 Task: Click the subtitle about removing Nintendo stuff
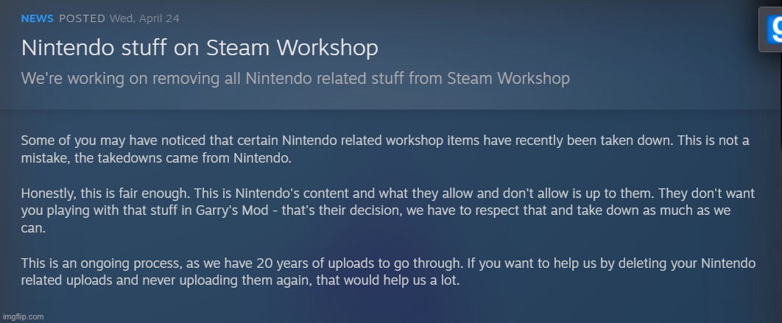point(295,79)
